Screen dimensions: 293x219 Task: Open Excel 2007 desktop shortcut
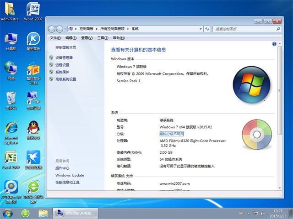[x=11, y=160]
